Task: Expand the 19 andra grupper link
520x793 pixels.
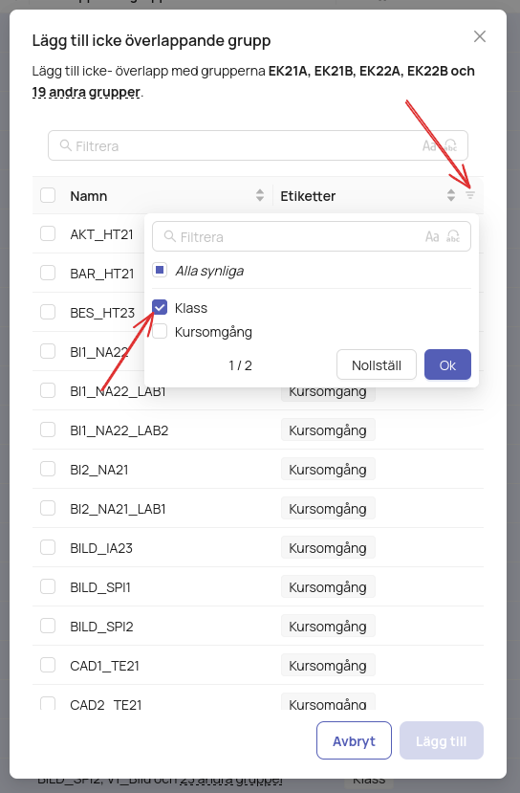Action: pos(86,92)
